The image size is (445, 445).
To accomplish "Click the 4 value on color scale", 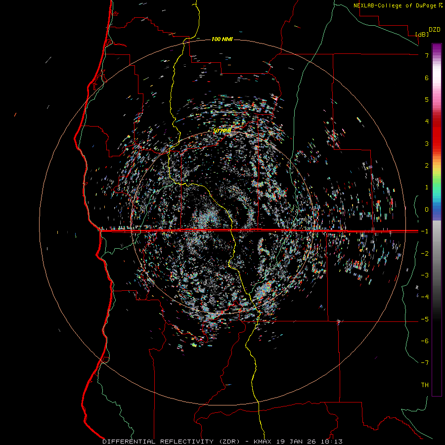I will tap(427, 122).
